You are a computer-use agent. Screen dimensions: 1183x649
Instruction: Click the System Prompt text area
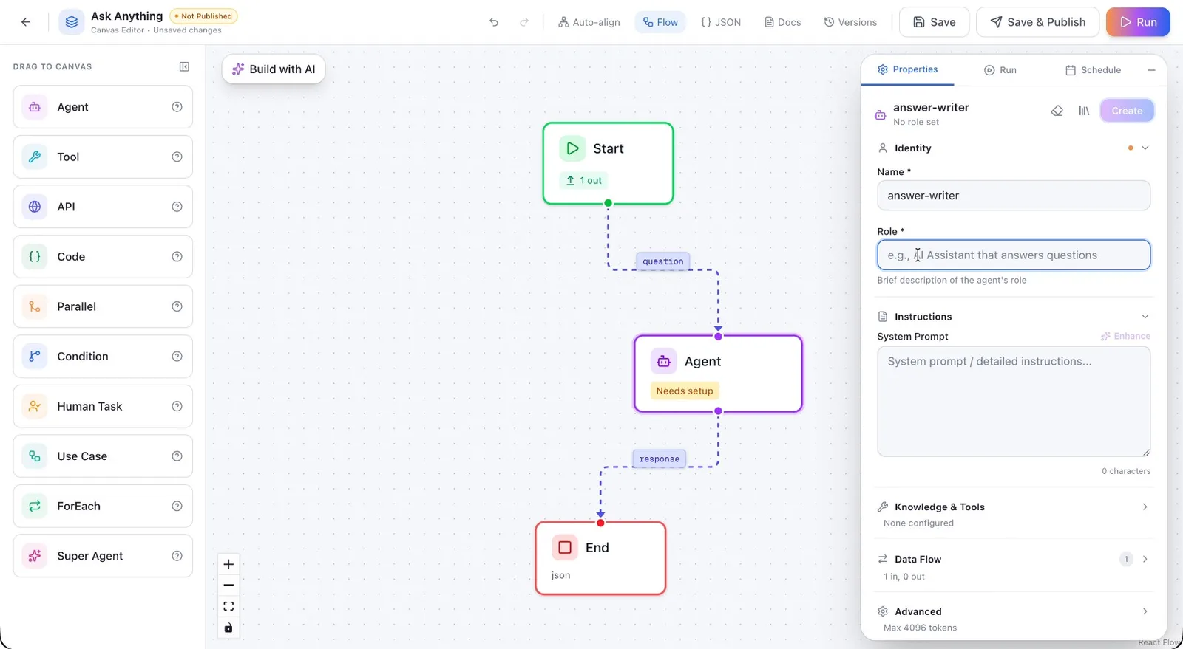tap(1014, 402)
